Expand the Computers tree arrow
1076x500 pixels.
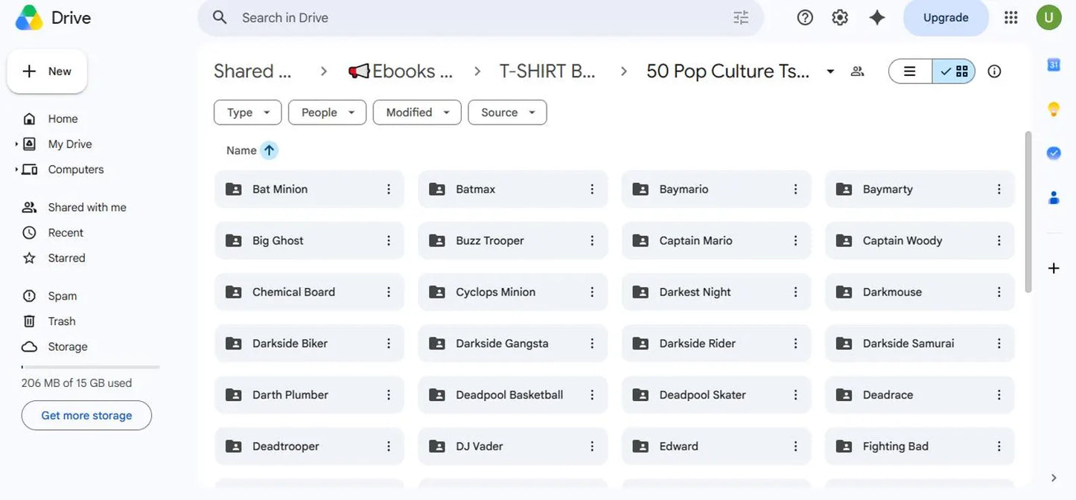click(x=16, y=170)
